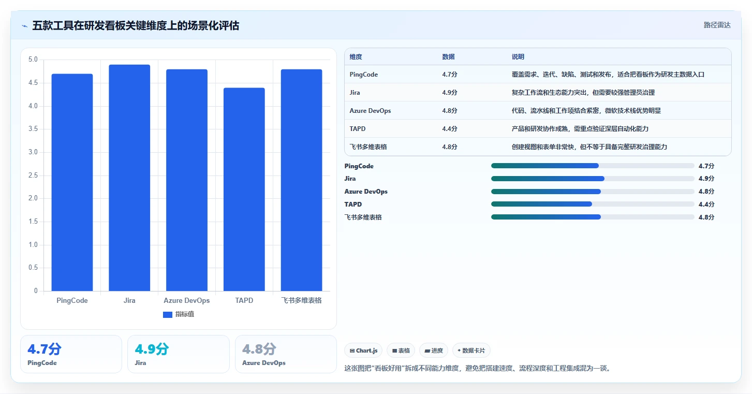The image size is (752, 394).
Task: Click the Jira bar in chart
Action: click(x=129, y=178)
